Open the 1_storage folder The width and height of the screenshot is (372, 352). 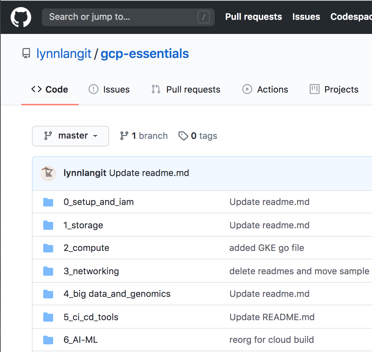click(83, 225)
